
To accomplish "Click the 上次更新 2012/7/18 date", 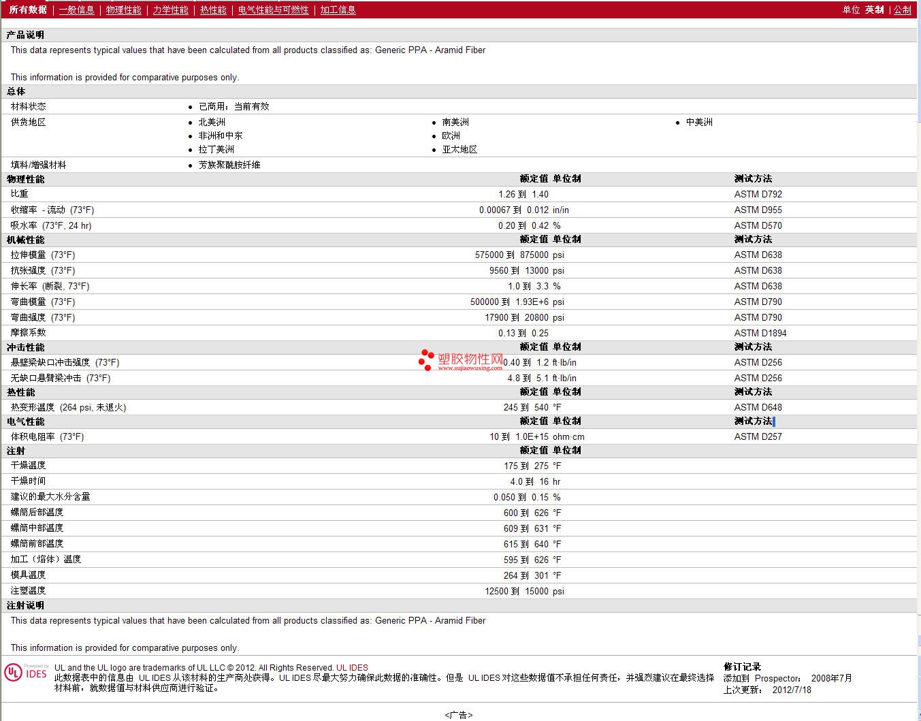I will click(x=767, y=690).
